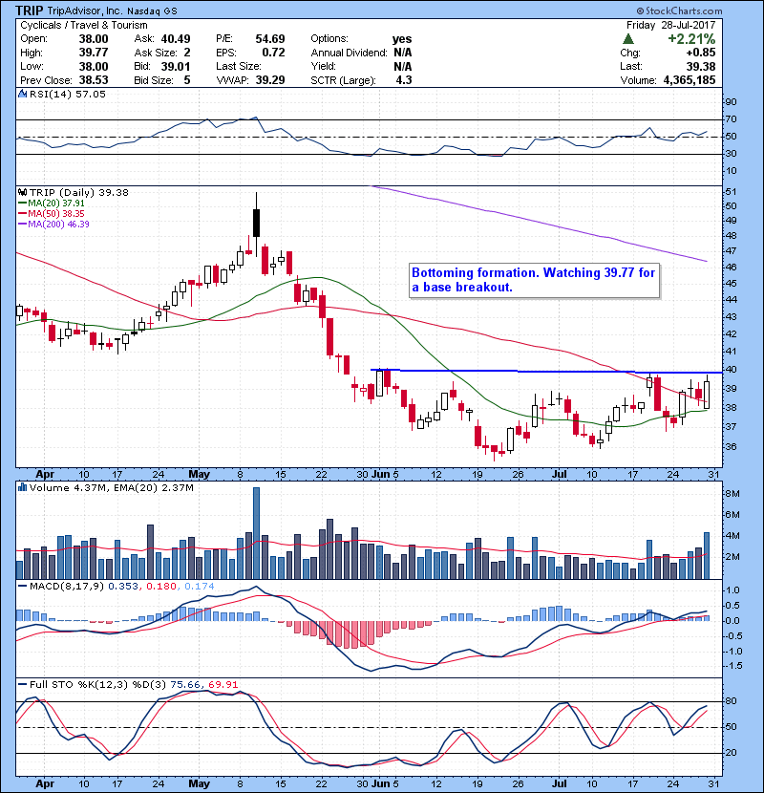Click the 8M volume scale label
The width and height of the screenshot is (764, 793).
[x=732, y=494]
